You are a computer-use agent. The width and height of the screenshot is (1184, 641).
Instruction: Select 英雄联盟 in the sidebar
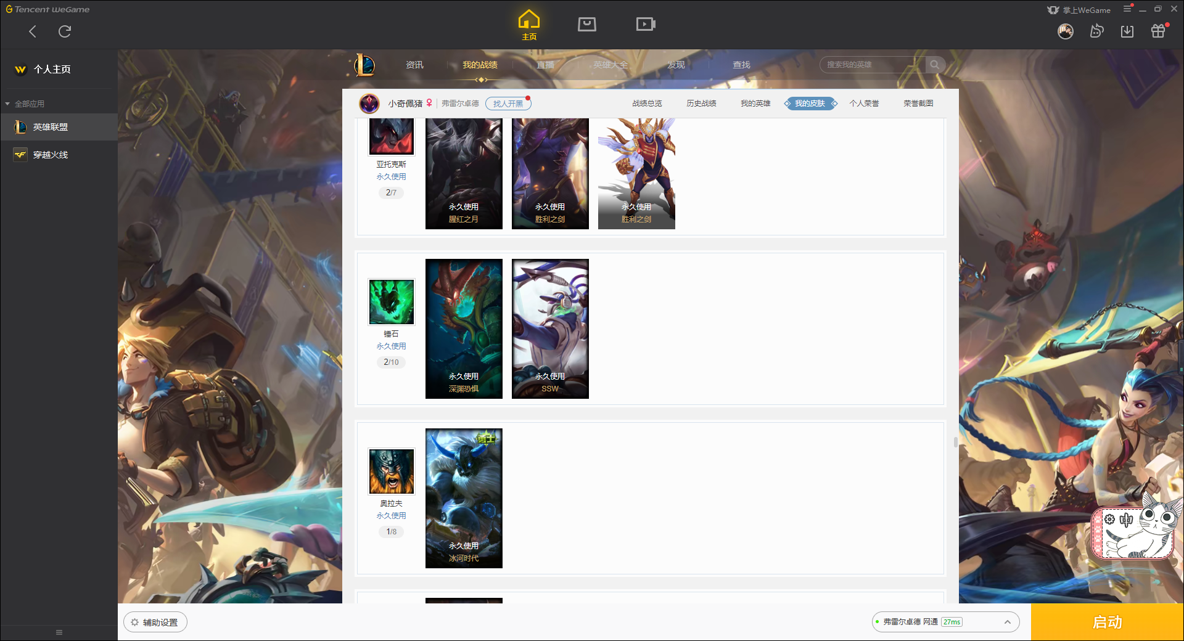(x=59, y=127)
